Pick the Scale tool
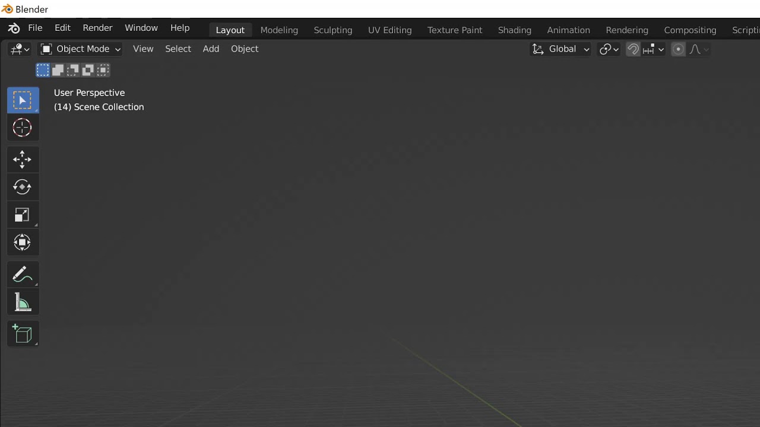 coord(23,215)
